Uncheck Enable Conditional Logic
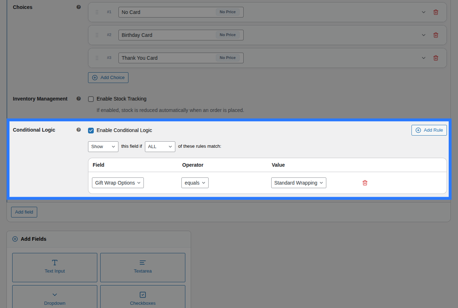Image resolution: width=458 pixels, height=308 pixels. (x=91, y=131)
